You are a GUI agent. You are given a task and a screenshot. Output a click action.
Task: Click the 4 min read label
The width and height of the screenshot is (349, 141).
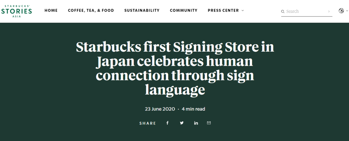pos(194,109)
